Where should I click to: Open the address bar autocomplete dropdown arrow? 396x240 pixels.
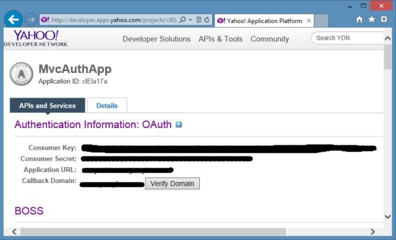coord(191,20)
